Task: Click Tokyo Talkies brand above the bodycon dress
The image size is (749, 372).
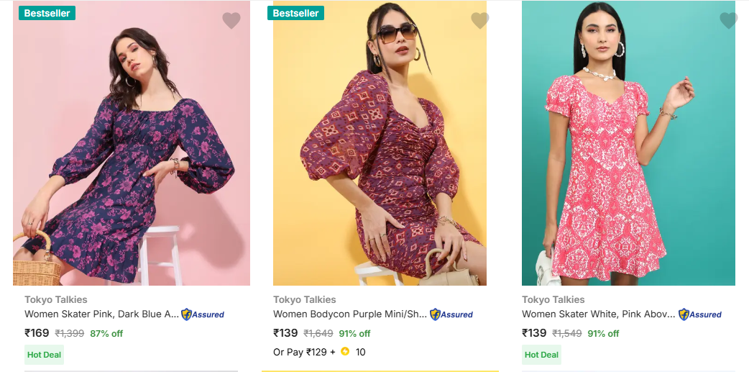Action: coord(305,299)
